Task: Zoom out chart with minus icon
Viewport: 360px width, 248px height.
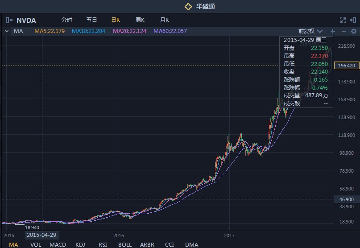Action: [x=343, y=31]
